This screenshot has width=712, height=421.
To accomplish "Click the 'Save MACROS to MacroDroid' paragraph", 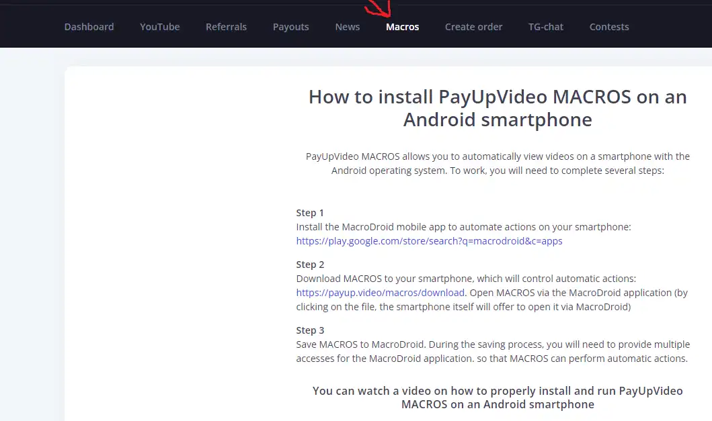I will click(493, 351).
